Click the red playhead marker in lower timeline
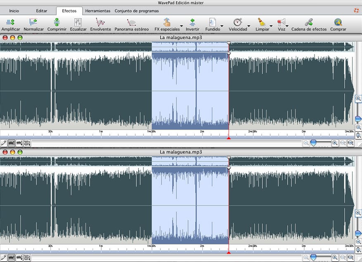Screen dimensions: 362x262 (x=229, y=253)
